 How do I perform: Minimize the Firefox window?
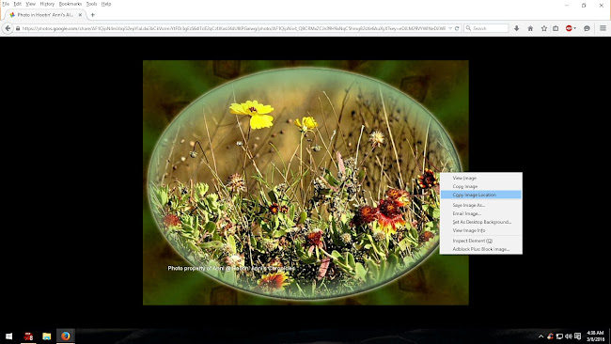567,5
